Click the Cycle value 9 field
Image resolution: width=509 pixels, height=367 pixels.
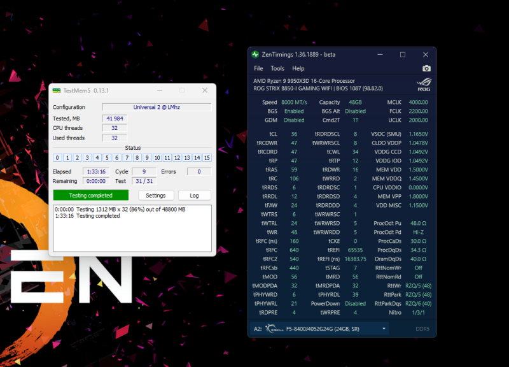(144, 171)
